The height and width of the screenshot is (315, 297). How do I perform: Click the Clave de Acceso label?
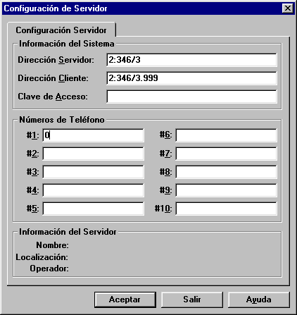coord(53,97)
